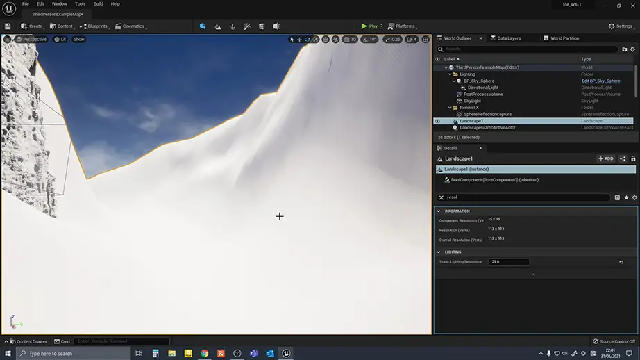
Task: Collapse the Lighting folder in outliner
Action: coord(450,74)
